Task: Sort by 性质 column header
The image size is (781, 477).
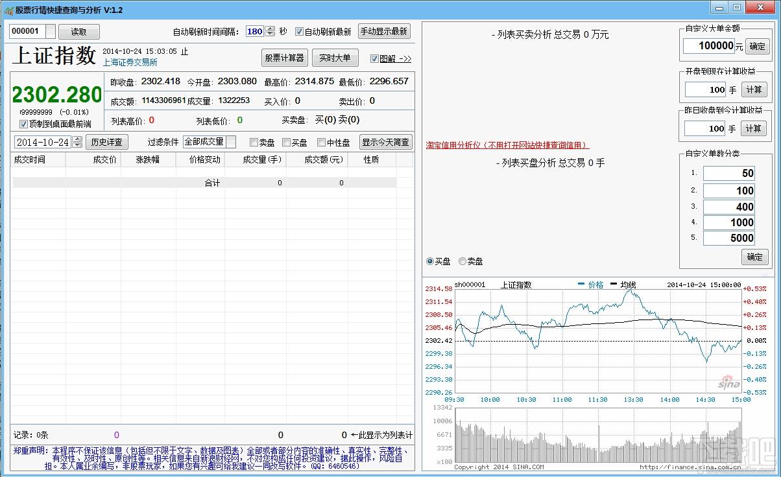Action: click(372, 159)
